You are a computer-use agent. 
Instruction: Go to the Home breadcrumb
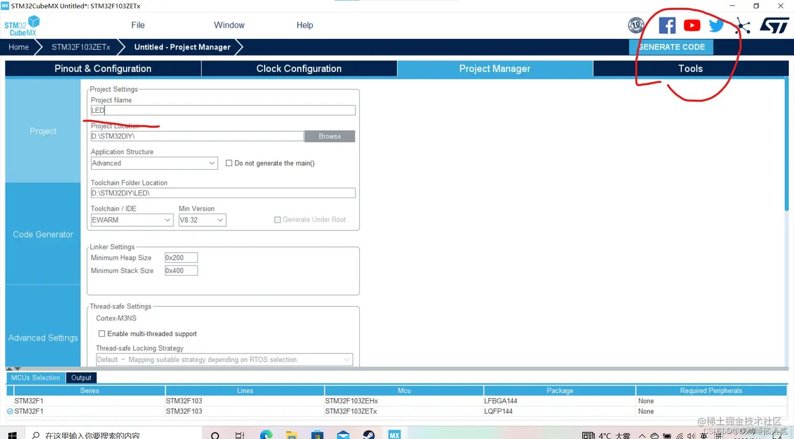coord(18,47)
